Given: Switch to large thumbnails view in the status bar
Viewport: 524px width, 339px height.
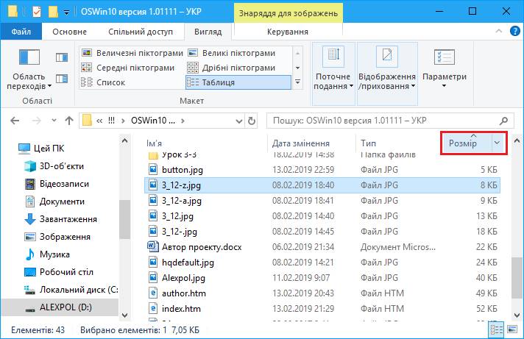Looking at the screenshot, I should pyautogui.click(x=512, y=330).
